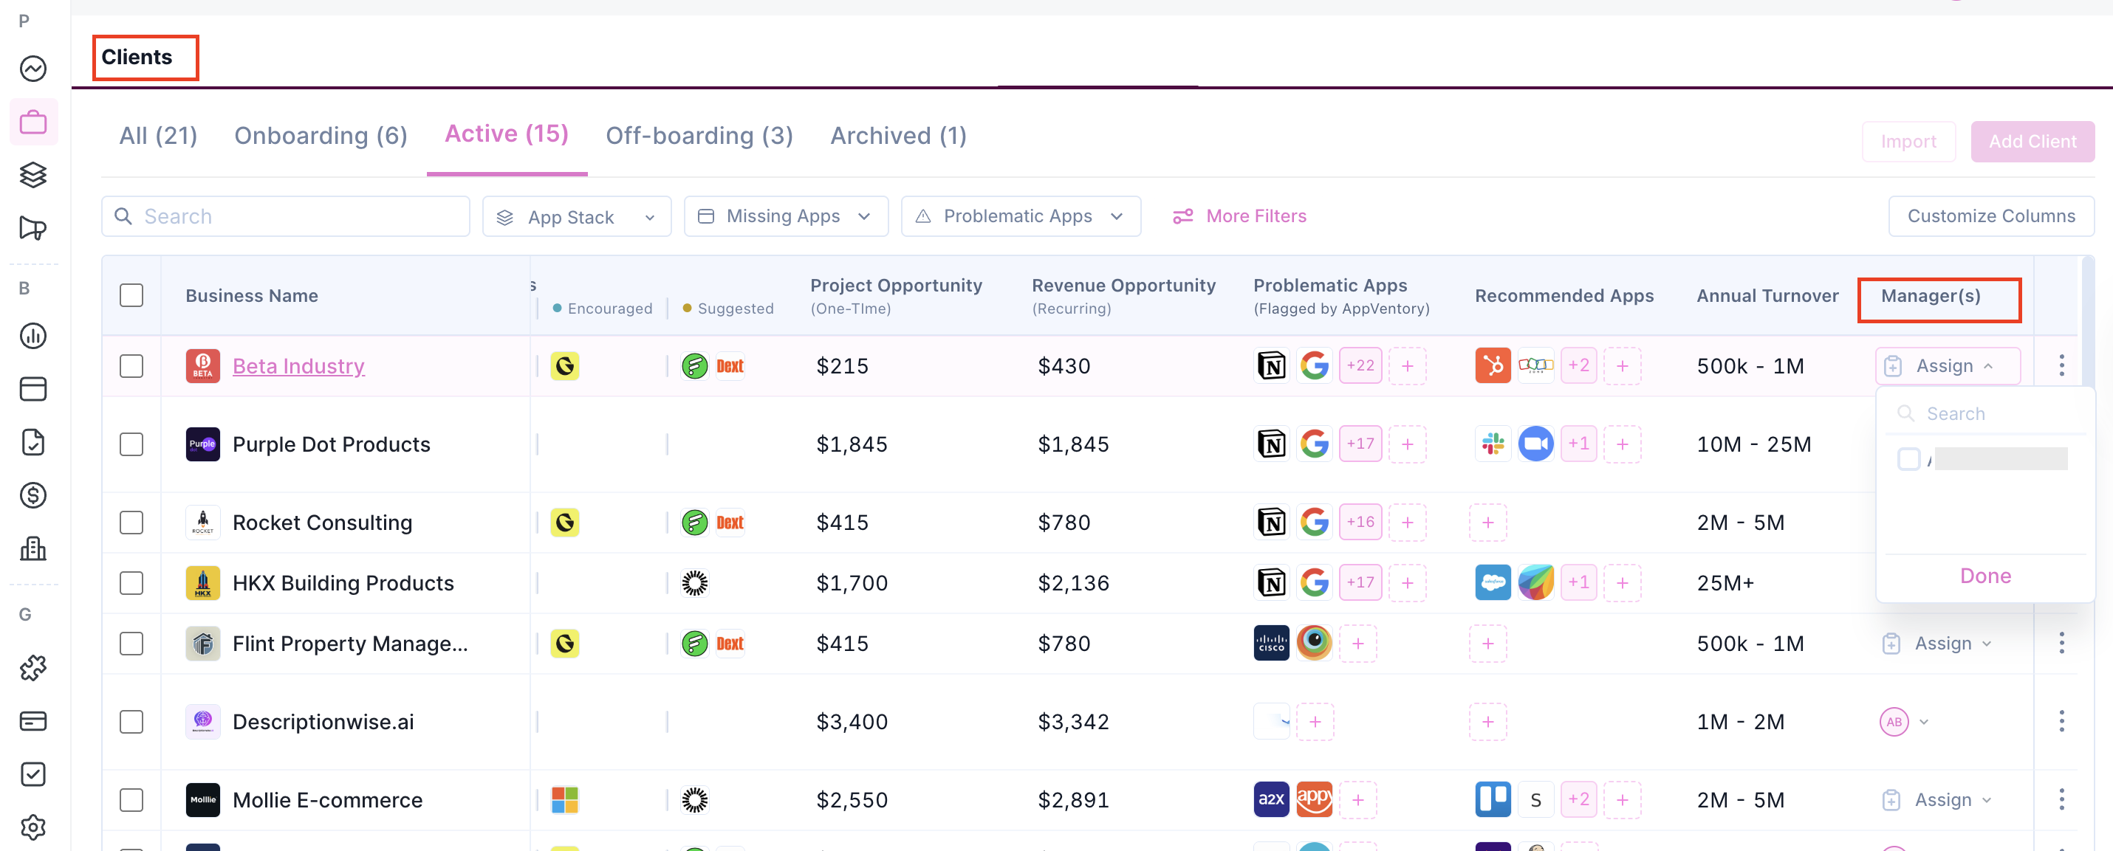
Task: Expand the App Stack filter dropdown
Action: [x=576, y=216]
